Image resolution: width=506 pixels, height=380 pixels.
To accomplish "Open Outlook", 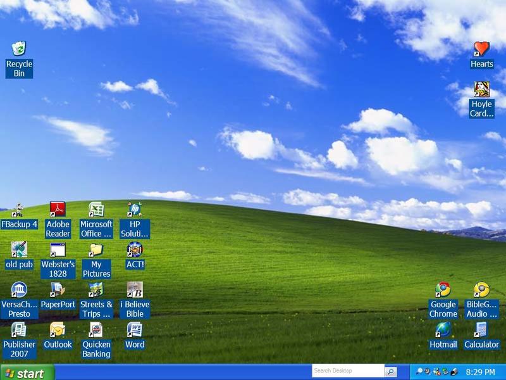I will (58, 331).
